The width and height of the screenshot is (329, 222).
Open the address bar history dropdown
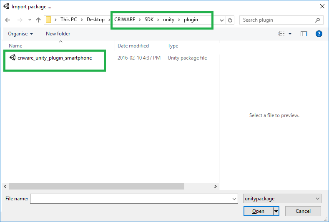click(x=221, y=20)
